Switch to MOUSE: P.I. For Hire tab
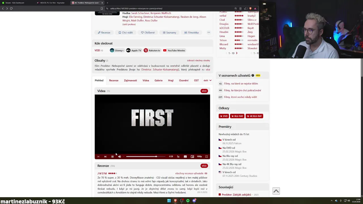 [52, 3]
